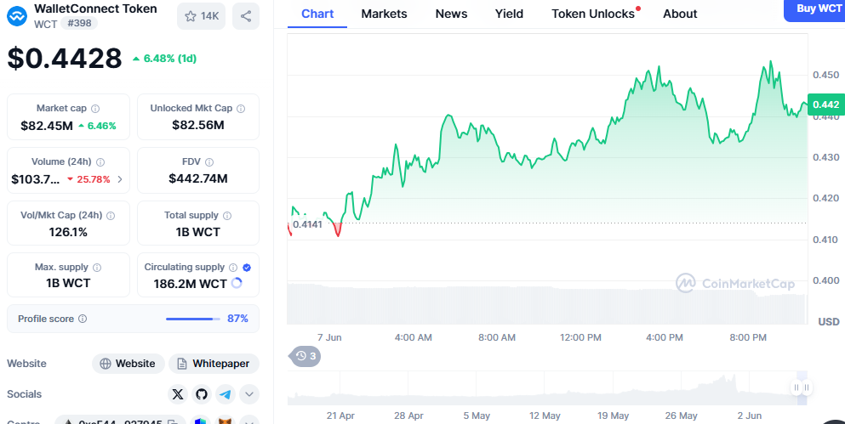This screenshot has height=424, width=845.
Task: Switch to the Chart tab
Action: coord(317,14)
